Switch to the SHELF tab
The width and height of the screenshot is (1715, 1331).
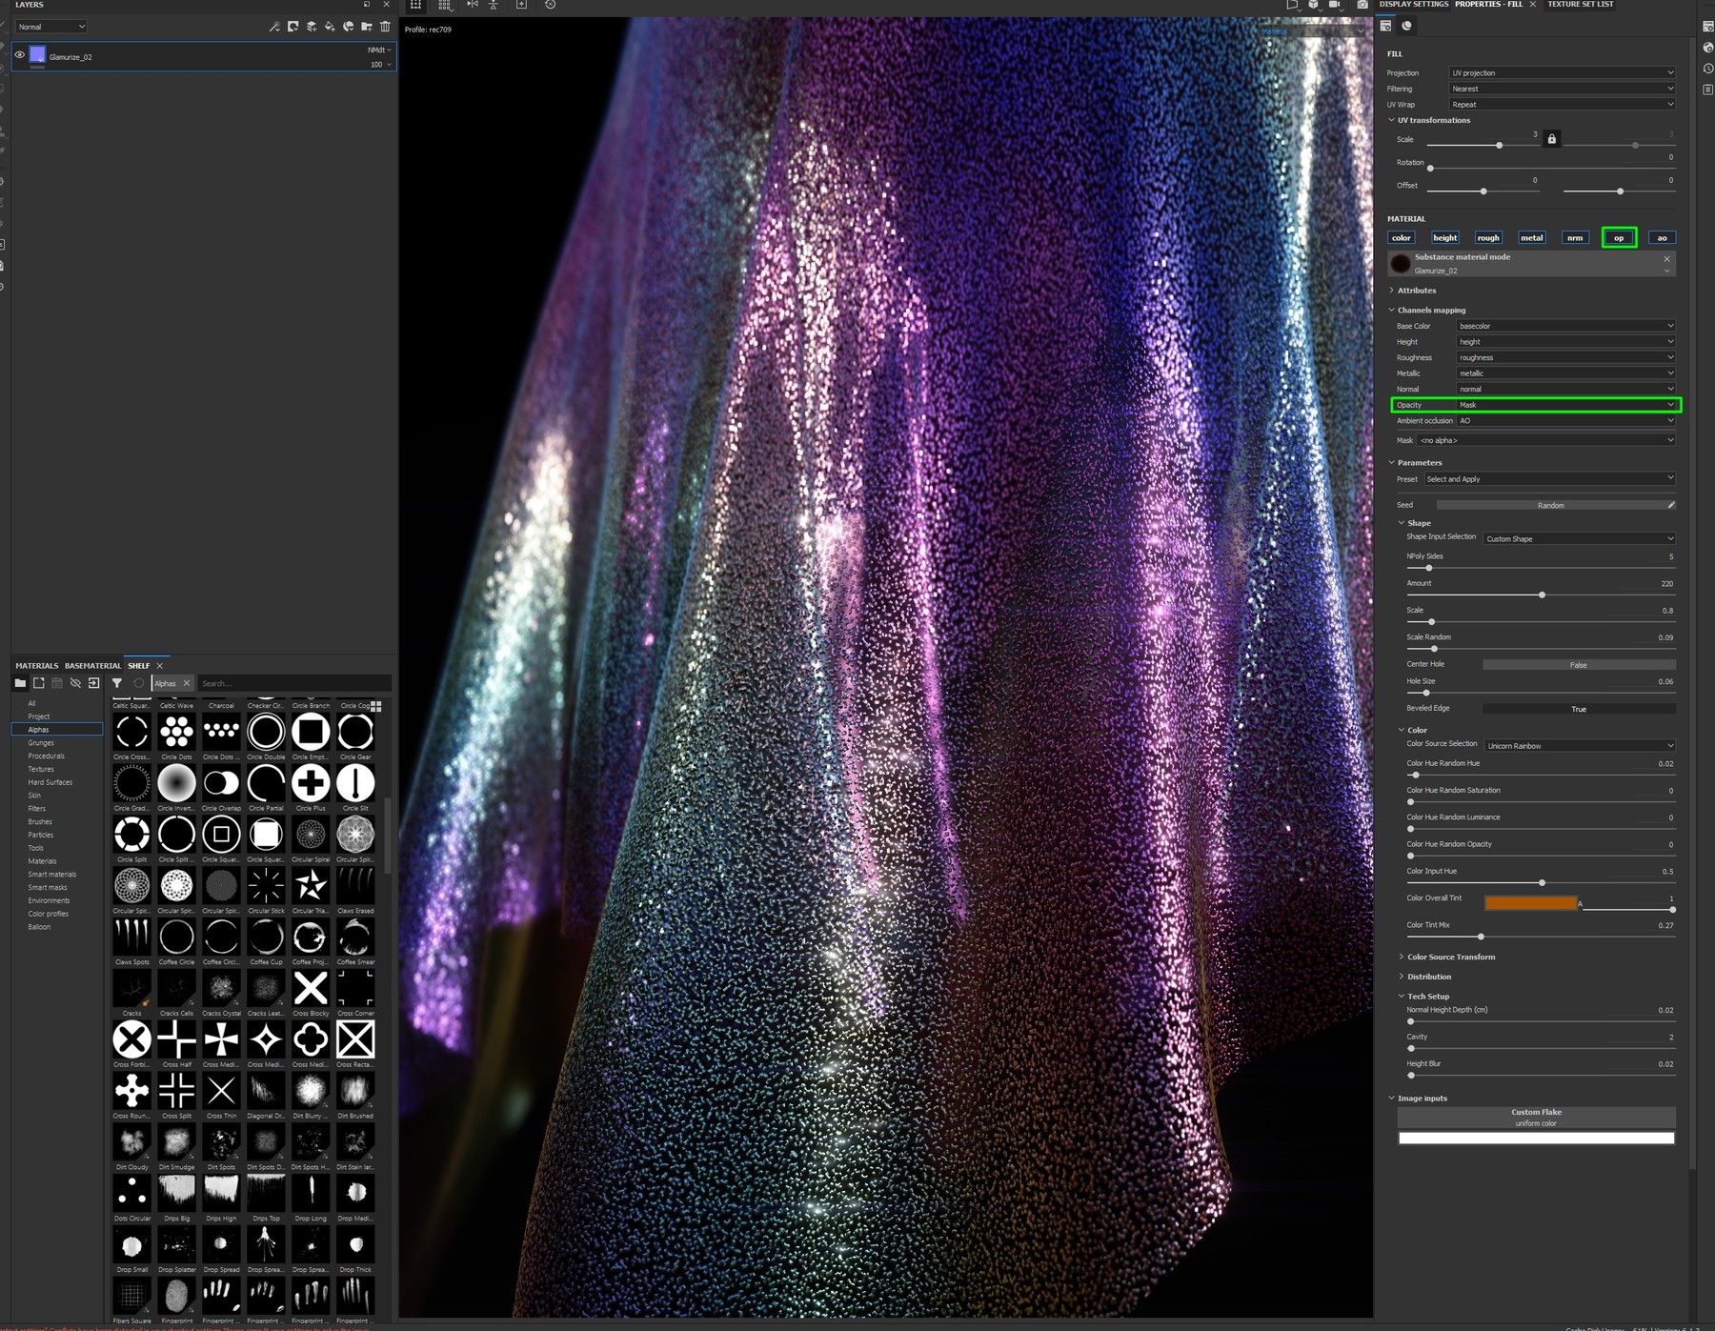point(139,665)
